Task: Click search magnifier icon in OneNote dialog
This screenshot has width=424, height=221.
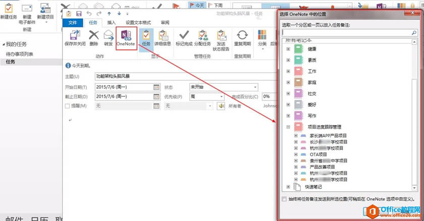Action: (x=414, y=33)
